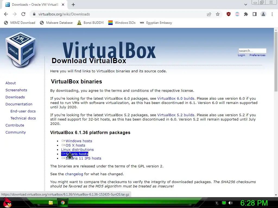The height and width of the screenshot is (208, 278).
Task: Open Documentation in sidebar
Action: coord(19,104)
